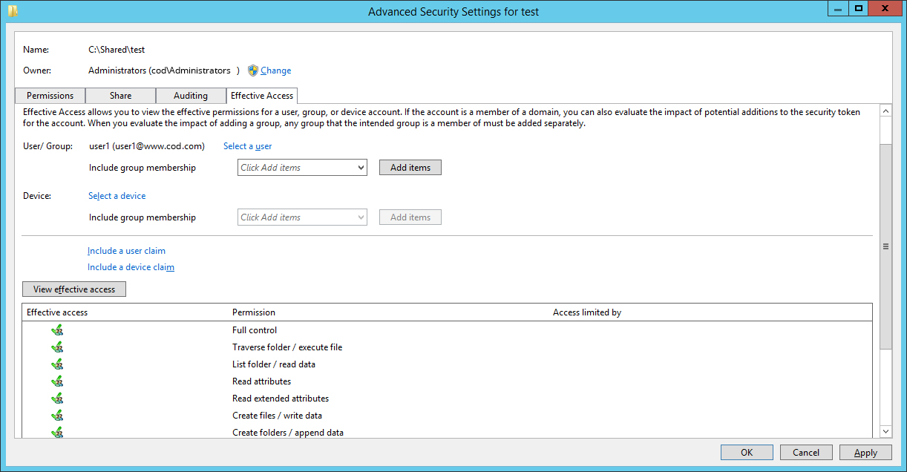Select List folder / read data row
This screenshot has width=907, height=472.
tap(448, 364)
